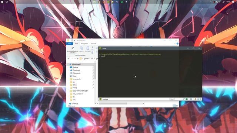Click goTest breadcrumb in address bar
Screen dimensions: 237x133
click(x=86, y=58)
